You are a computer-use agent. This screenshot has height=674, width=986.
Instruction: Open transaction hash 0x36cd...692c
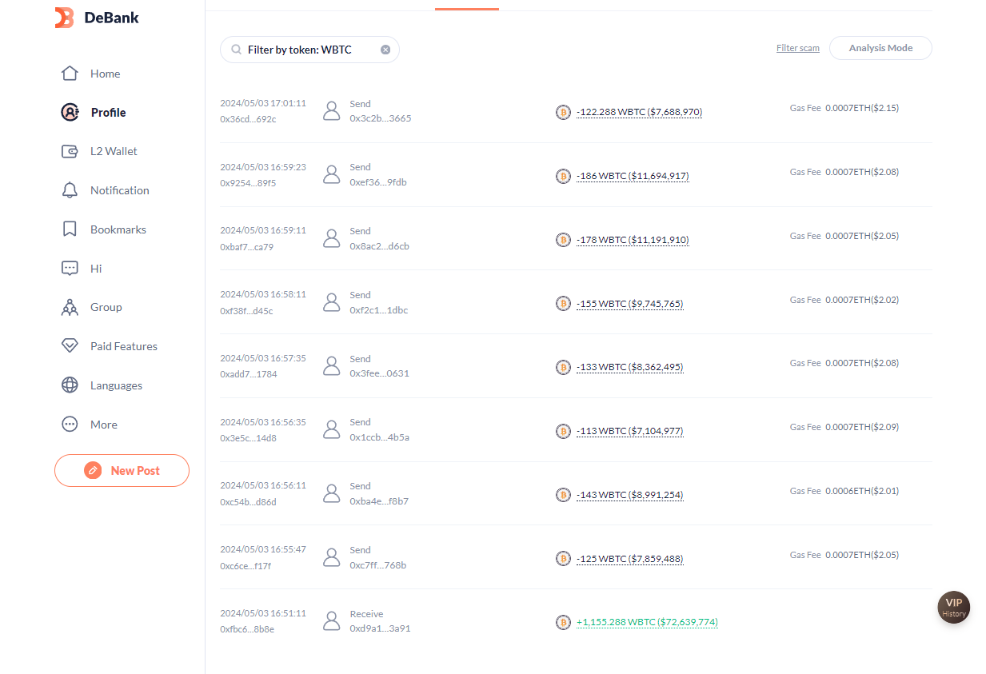248,119
